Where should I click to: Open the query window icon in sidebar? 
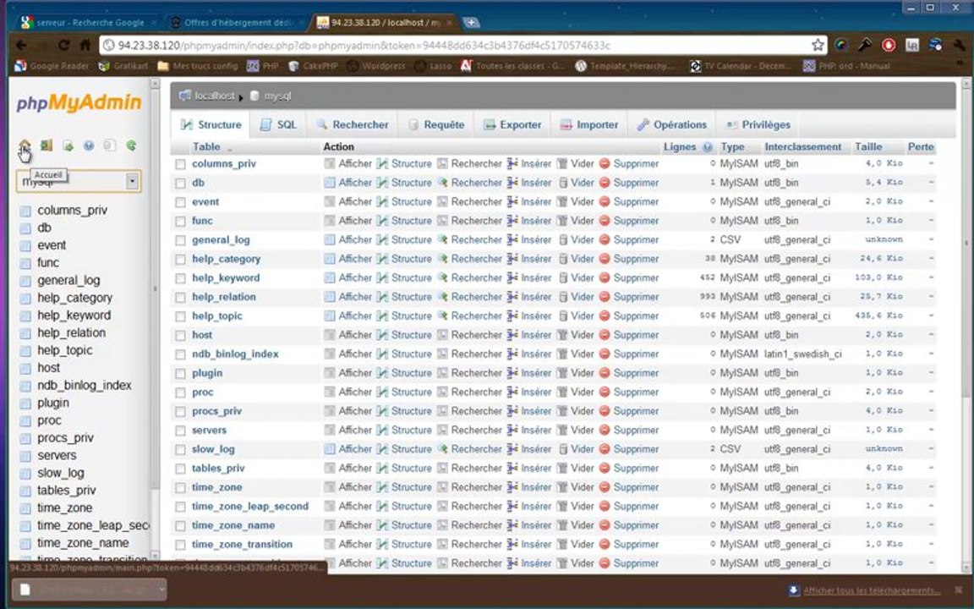pyautogui.click(x=68, y=145)
